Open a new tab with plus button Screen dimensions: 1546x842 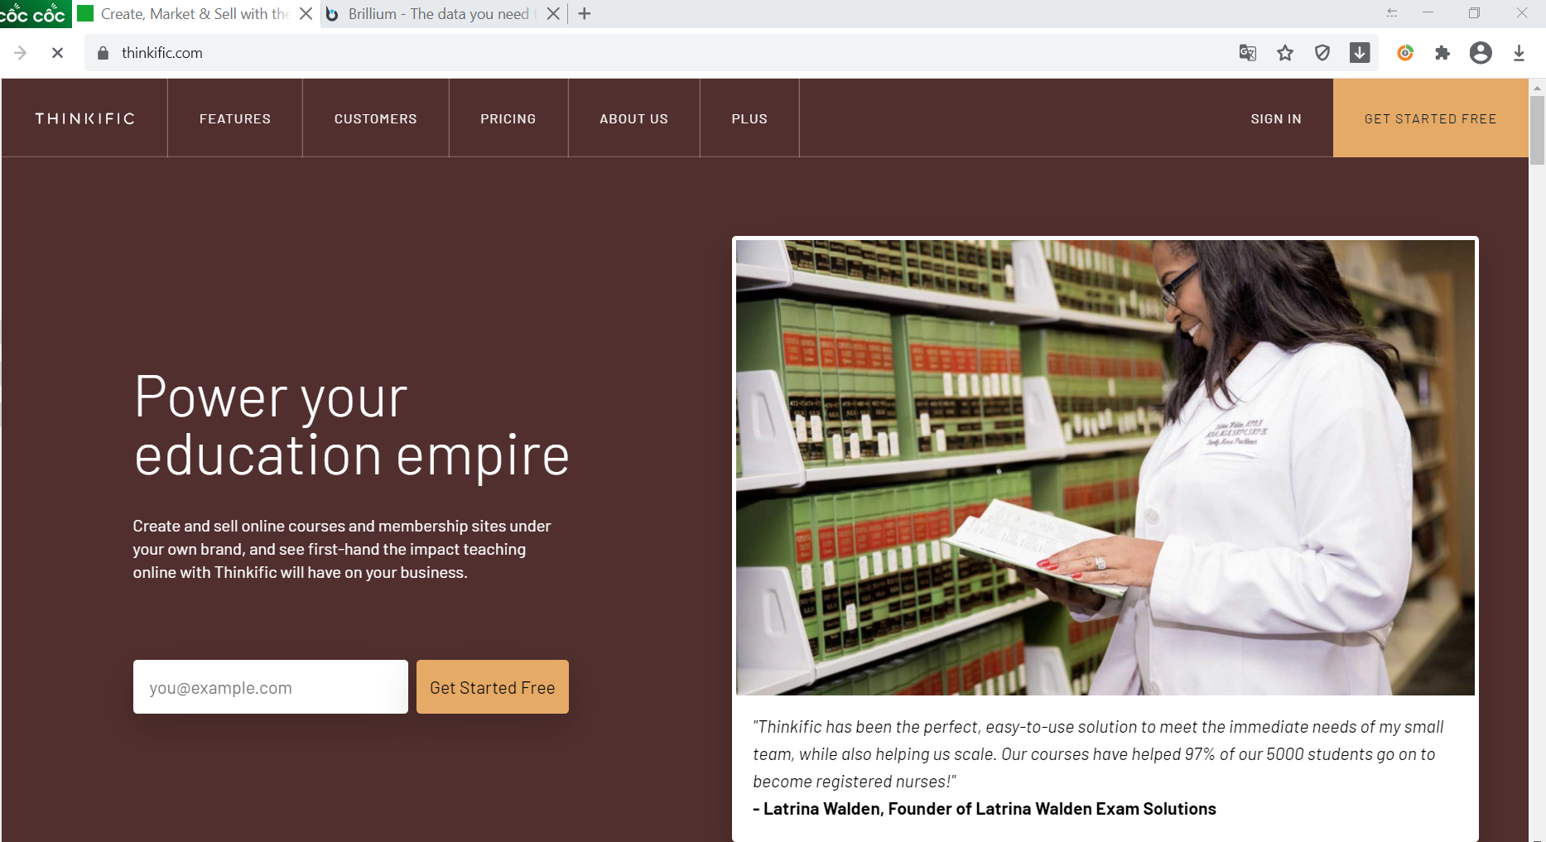click(585, 14)
